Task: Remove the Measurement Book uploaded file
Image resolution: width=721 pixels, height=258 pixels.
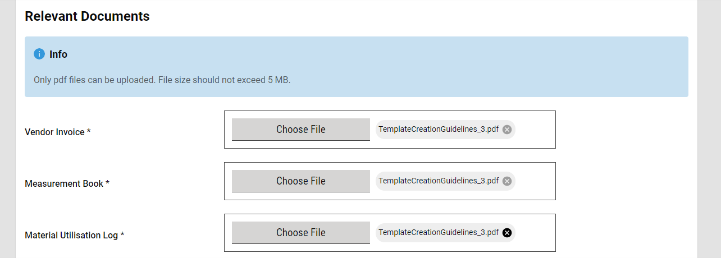Action: (507, 181)
